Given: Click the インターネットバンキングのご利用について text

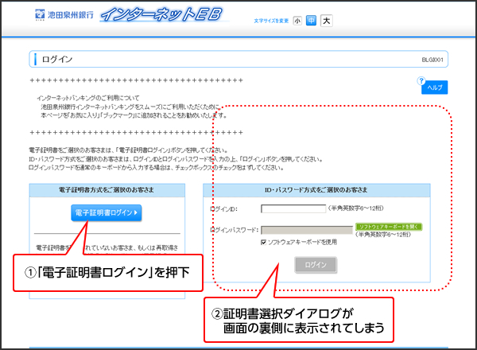Looking at the screenshot, I should click(88, 98).
